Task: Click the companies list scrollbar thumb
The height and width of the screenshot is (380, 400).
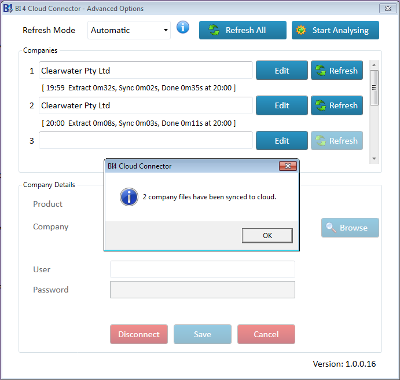Action: (x=374, y=88)
